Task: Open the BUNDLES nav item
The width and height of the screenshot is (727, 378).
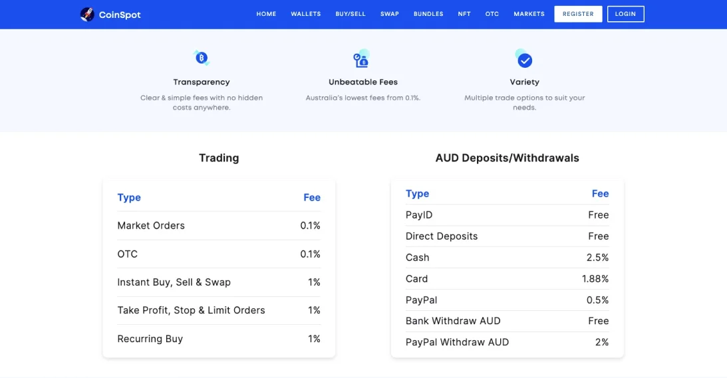Action: click(x=428, y=14)
